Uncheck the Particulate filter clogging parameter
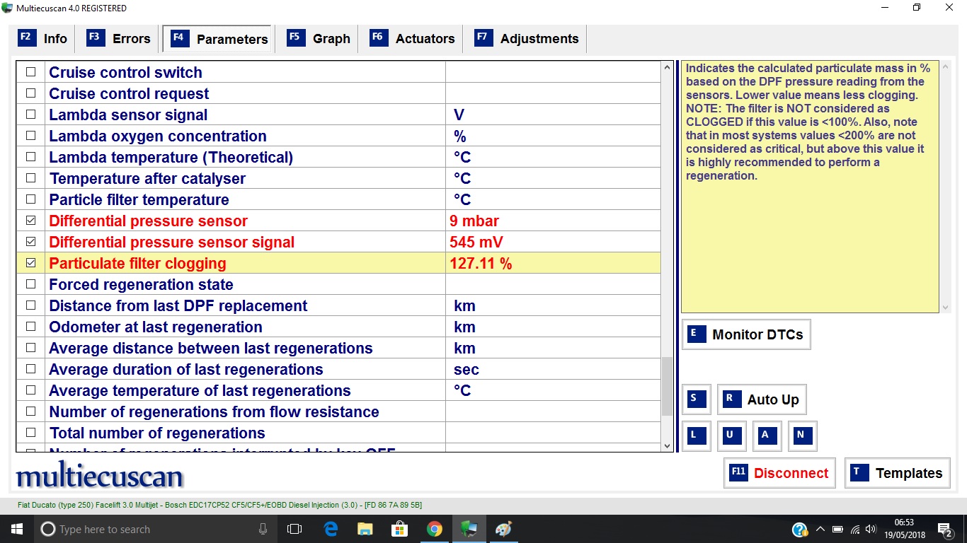This screenshot has height=543, width=967. pos(30,263)
